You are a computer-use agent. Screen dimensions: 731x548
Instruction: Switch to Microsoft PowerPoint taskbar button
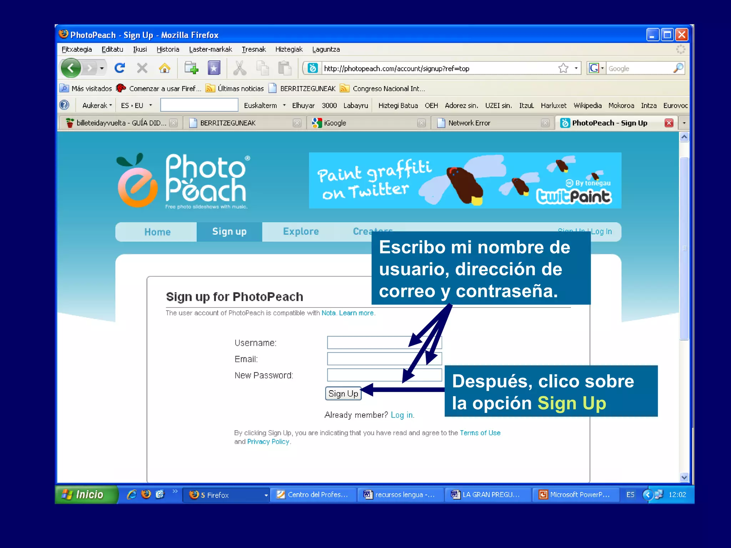[575, 495]
